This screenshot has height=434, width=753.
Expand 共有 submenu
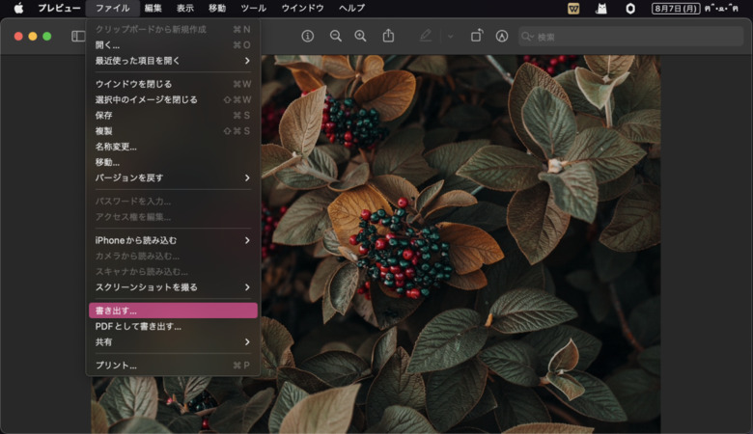point(173,342)
